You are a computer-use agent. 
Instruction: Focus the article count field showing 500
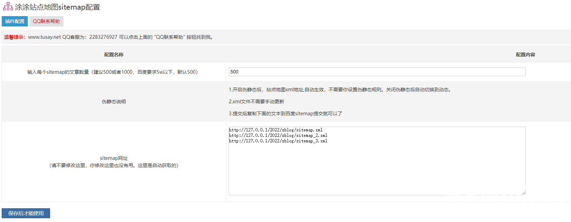pos(377,72)
